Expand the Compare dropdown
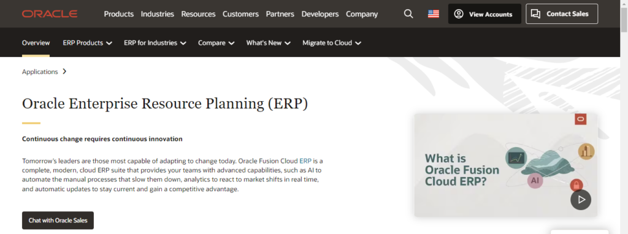Screen dimensions: 628x234 (x=216, y=43)
